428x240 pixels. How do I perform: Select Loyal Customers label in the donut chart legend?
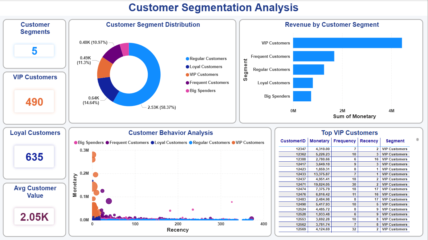coord(206,67)
